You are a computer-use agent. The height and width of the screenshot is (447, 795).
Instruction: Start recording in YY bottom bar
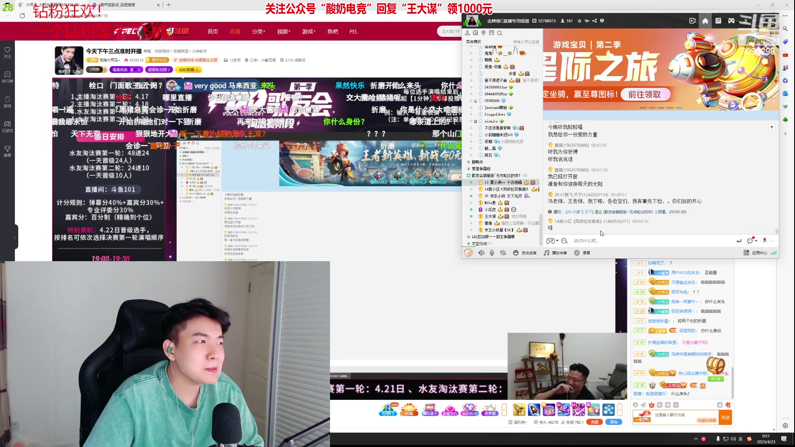(582, 253)
